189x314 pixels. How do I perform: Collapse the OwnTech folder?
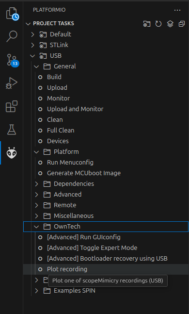(x=36, y=227)
